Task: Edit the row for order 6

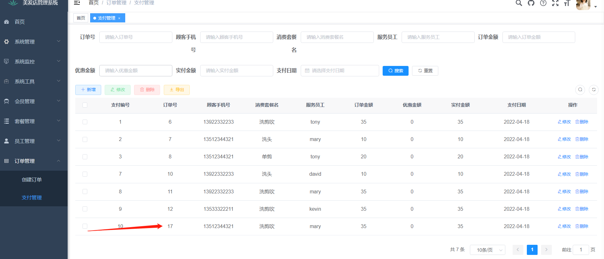Action: [x=564, y=122]
